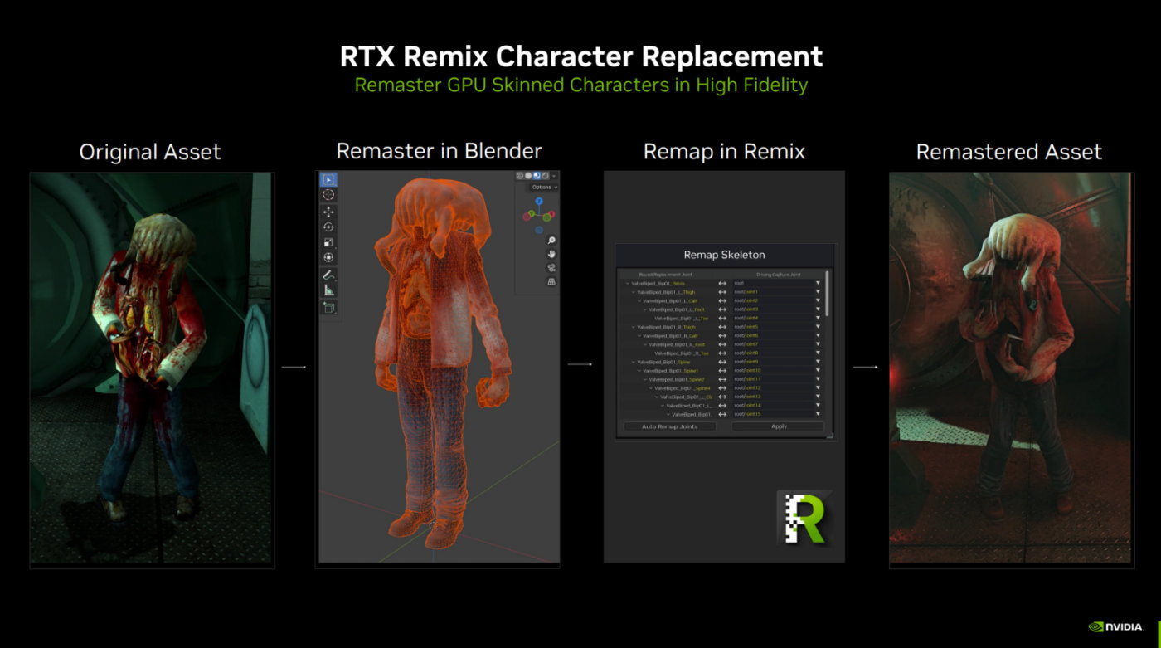Collapse the ValveBiped_Bip01_Spine node
1161x648 pixels.
634,362
